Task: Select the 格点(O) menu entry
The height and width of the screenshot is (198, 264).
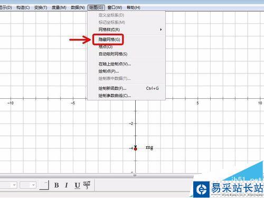Action: pyautogui.click(x=126, y=46)
